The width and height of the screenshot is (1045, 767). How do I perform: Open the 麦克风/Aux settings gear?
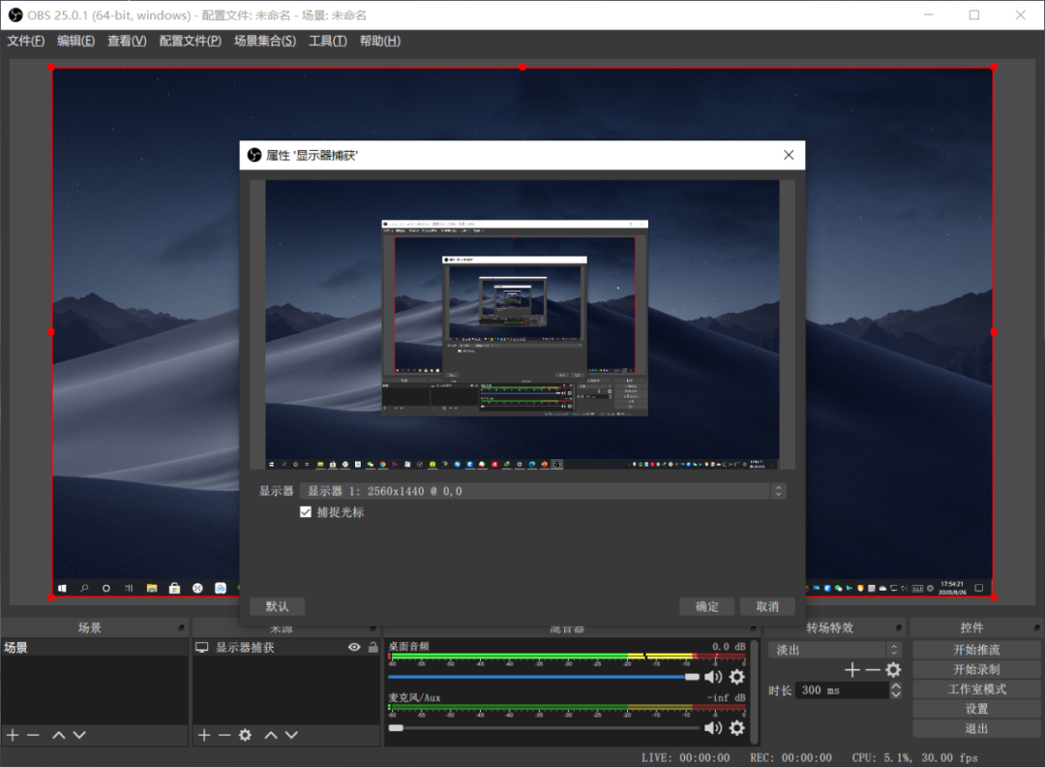coord(736,727)
